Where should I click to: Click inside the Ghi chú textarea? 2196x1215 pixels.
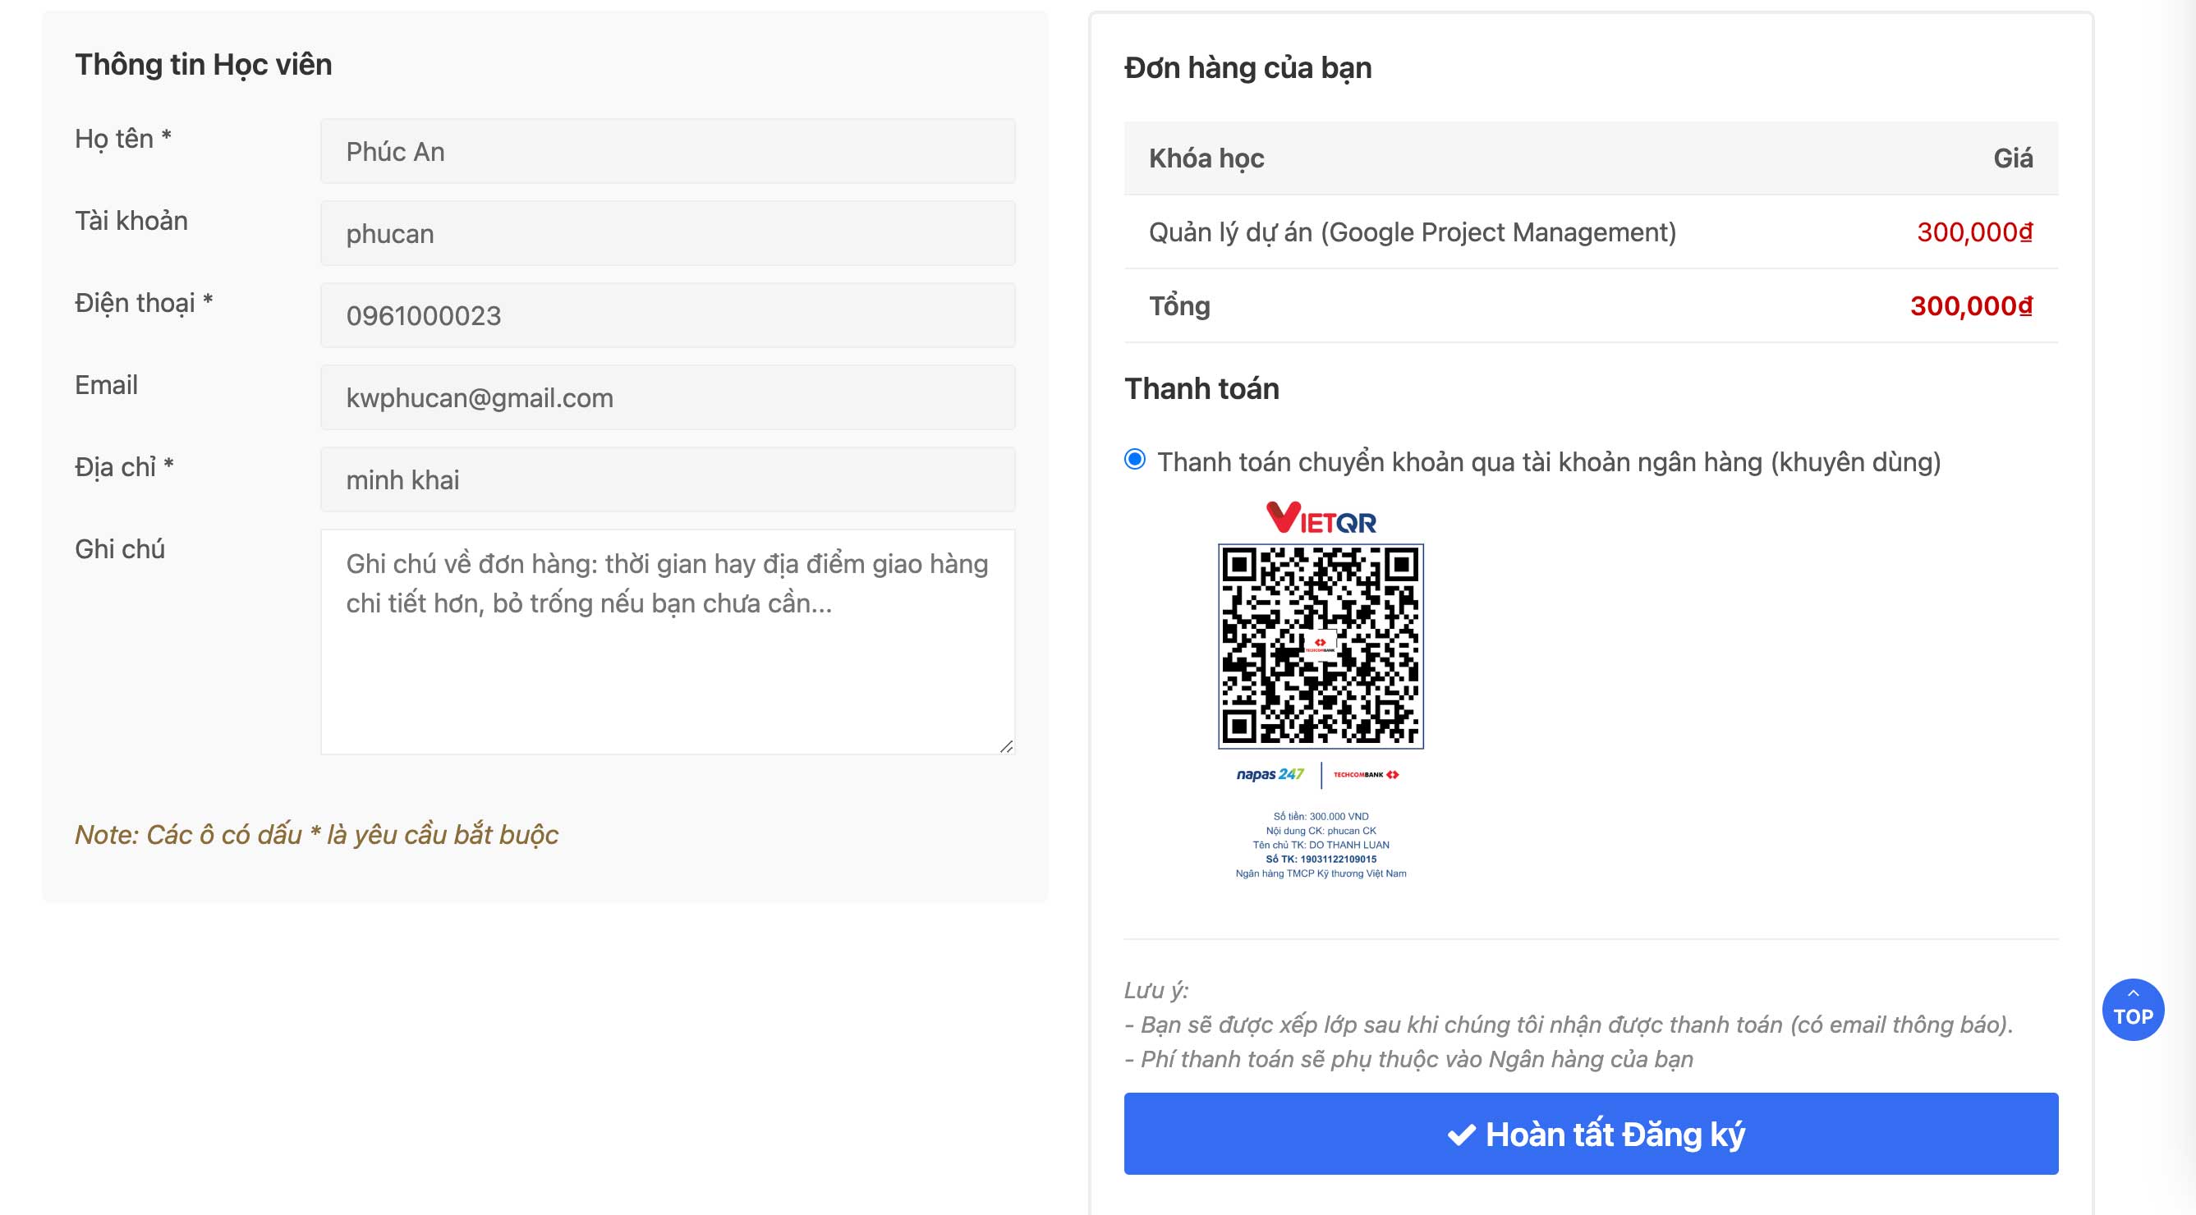point(668,640)
